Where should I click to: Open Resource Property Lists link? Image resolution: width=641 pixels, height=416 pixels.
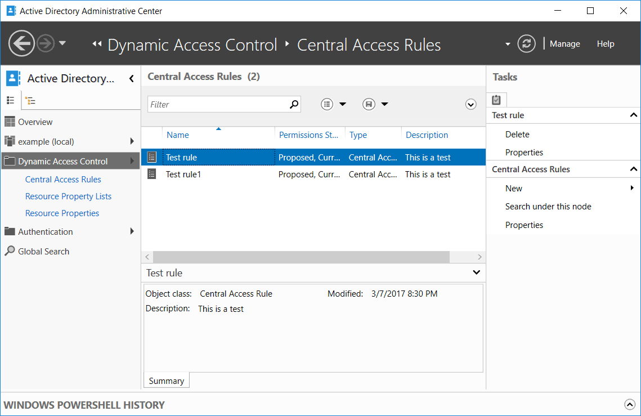point(68,196)
